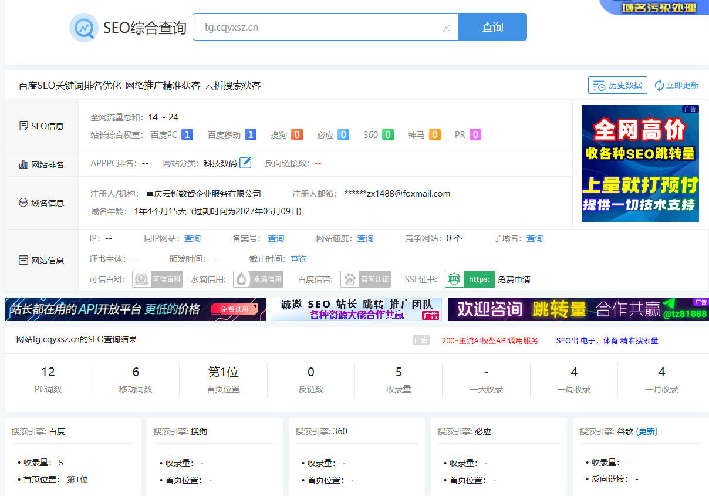Open the 诚邀SEO站长 banner ad
Viewport: 709px width, 496px height.
point(357,309)
